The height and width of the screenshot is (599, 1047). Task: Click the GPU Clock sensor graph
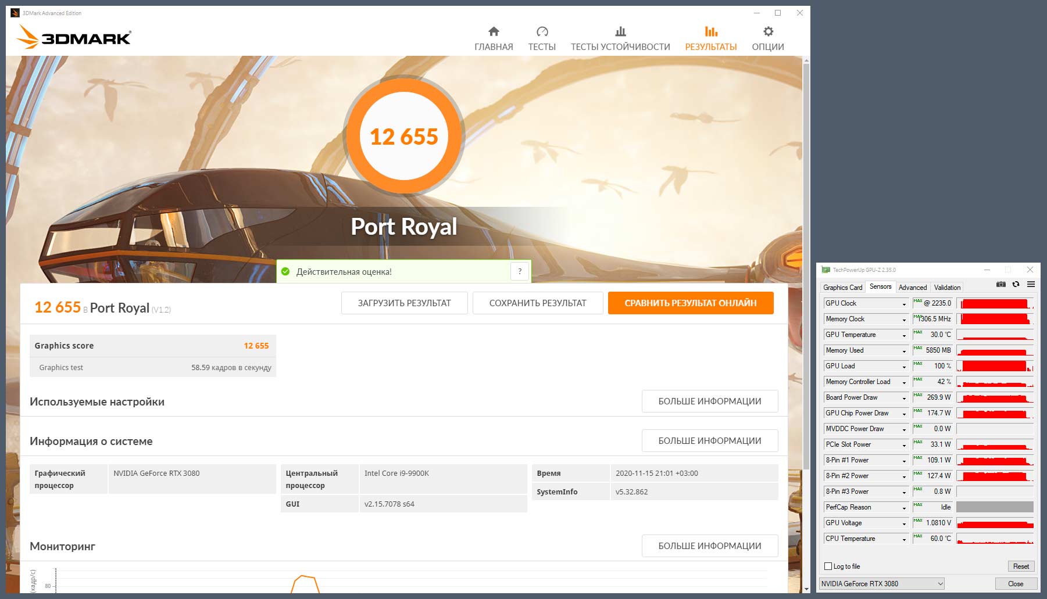[x=995, y=303]
